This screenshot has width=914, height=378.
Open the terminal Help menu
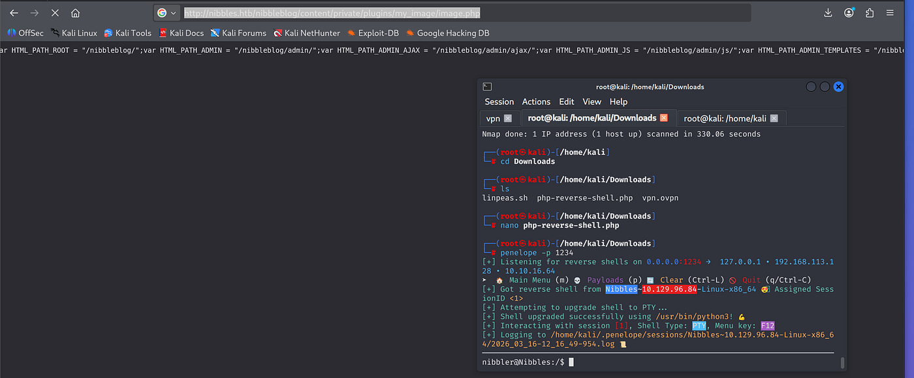coord(618,102)
